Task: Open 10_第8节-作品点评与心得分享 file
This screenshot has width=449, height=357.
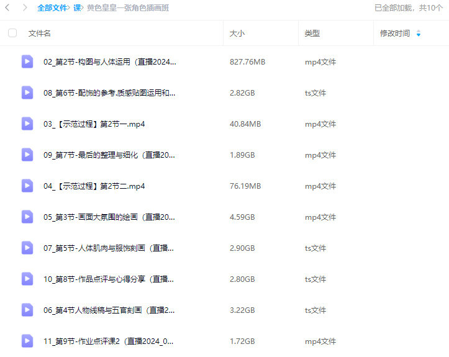Action: [109, 279]
